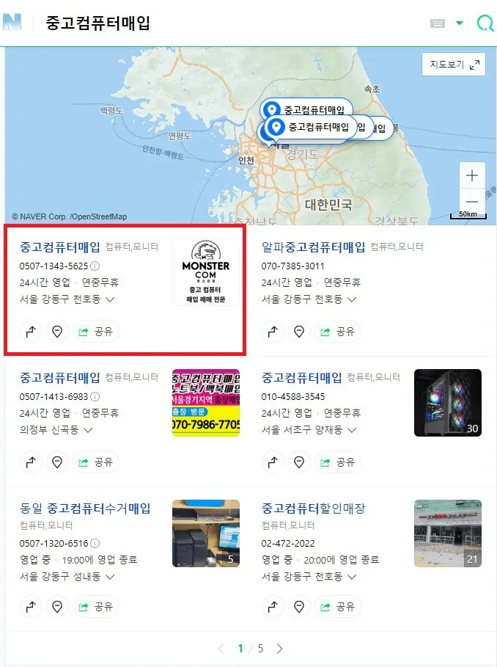Open the 지도보기 full map button

(x=453, y=65)
